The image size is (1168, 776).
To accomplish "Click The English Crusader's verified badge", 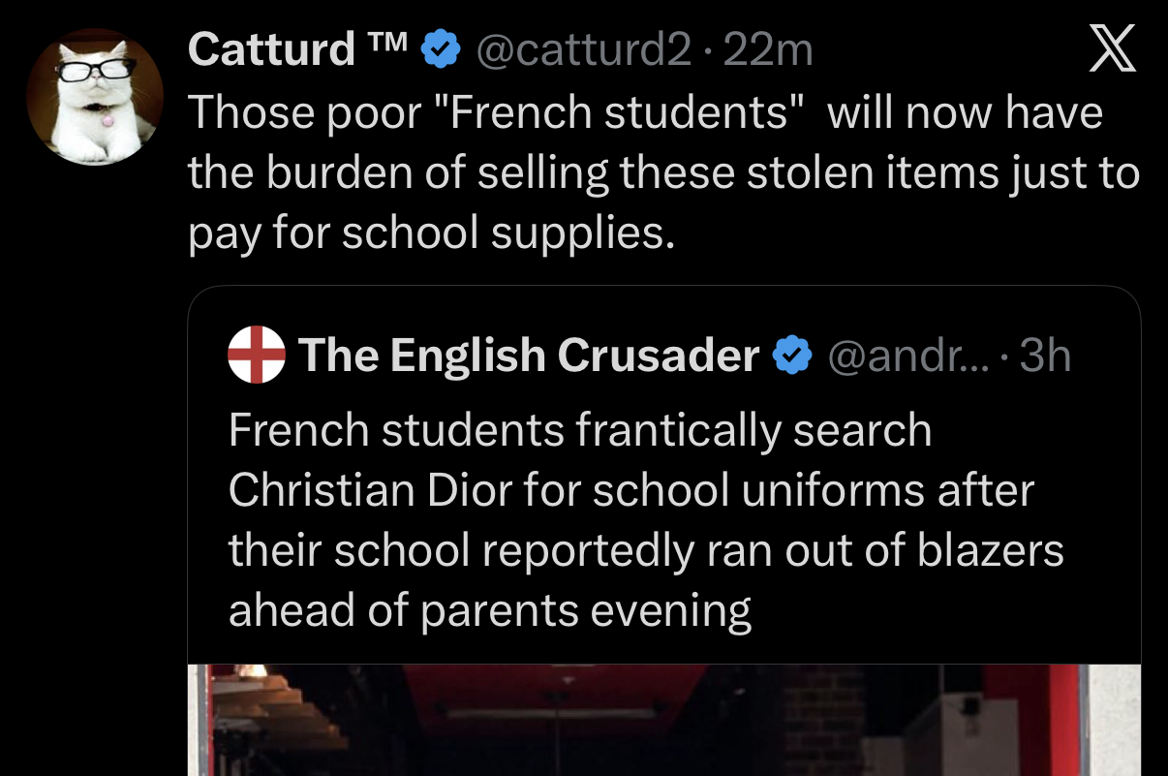I will tap(792, 357).
